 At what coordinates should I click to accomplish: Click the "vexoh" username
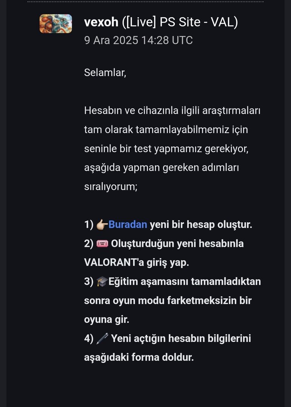[x=101, y=22]
